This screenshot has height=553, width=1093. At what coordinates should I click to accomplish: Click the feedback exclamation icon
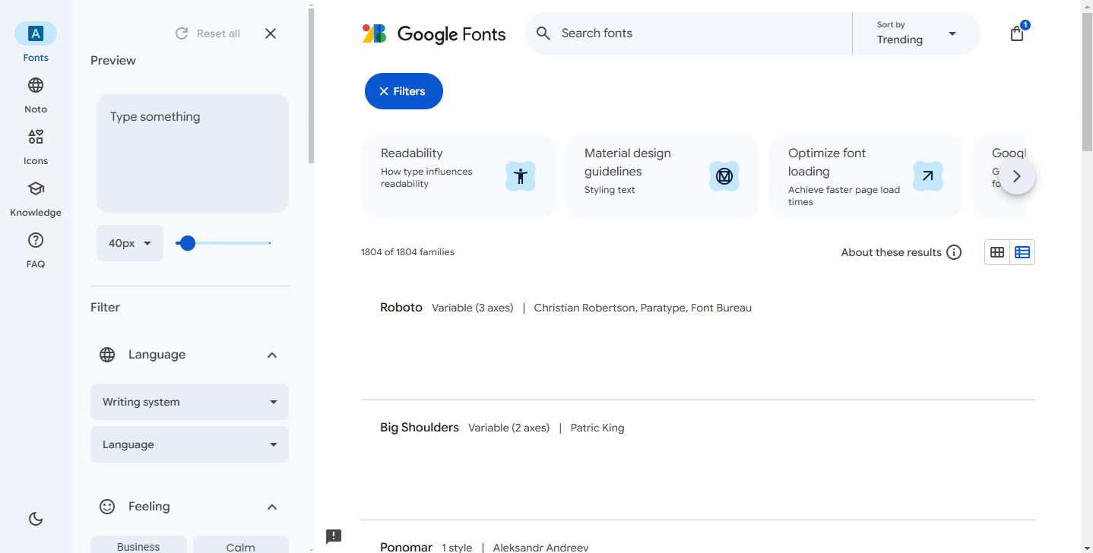[x=334, y=537]
